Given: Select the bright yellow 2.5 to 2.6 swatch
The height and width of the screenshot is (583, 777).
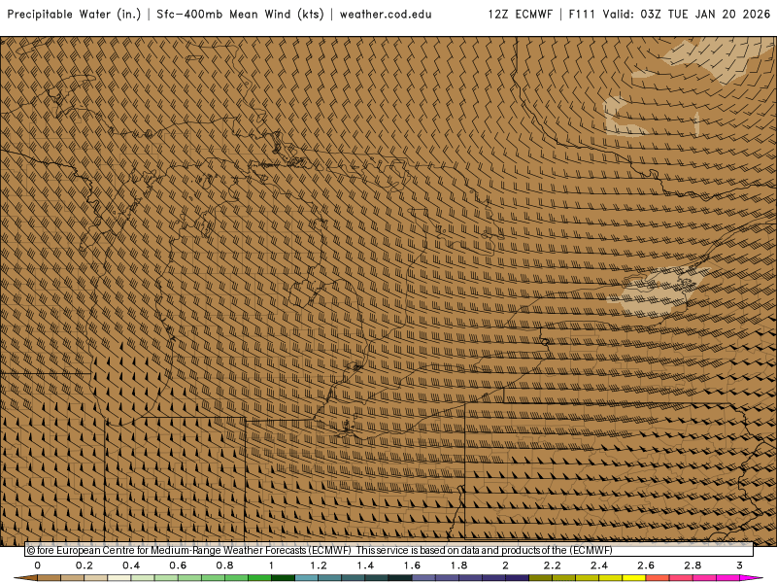Looking at the screenshot, I should click(x=634, y=578).
